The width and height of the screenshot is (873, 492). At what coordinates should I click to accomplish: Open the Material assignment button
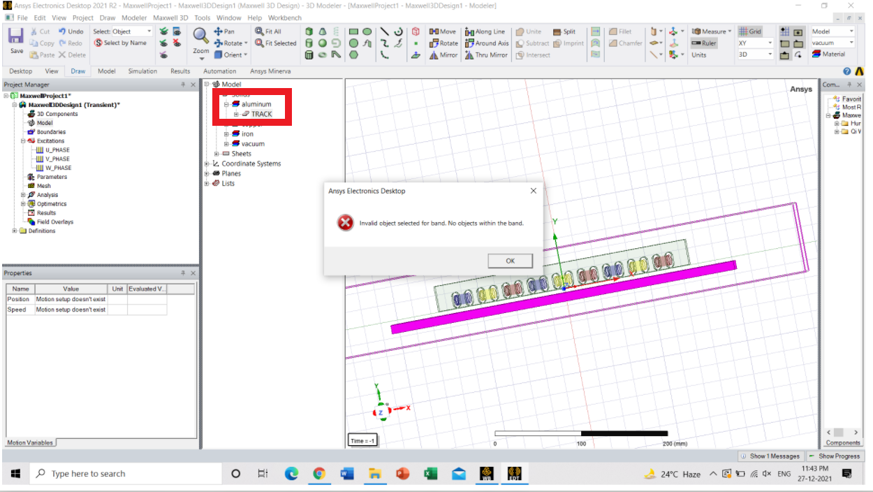829,55
